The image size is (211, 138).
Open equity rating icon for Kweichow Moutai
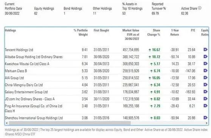coord(205,64)
